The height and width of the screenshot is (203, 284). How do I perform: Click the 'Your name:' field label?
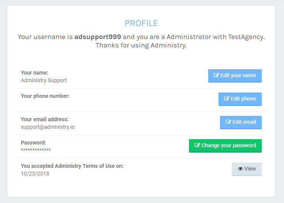34,73
